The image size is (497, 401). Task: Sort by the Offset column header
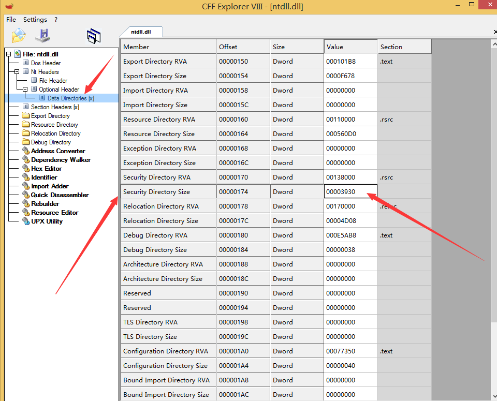243,47
